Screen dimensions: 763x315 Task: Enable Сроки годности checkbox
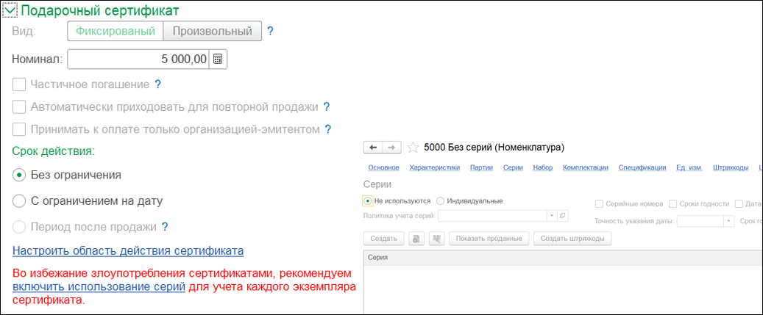click(x=673, y=204)
